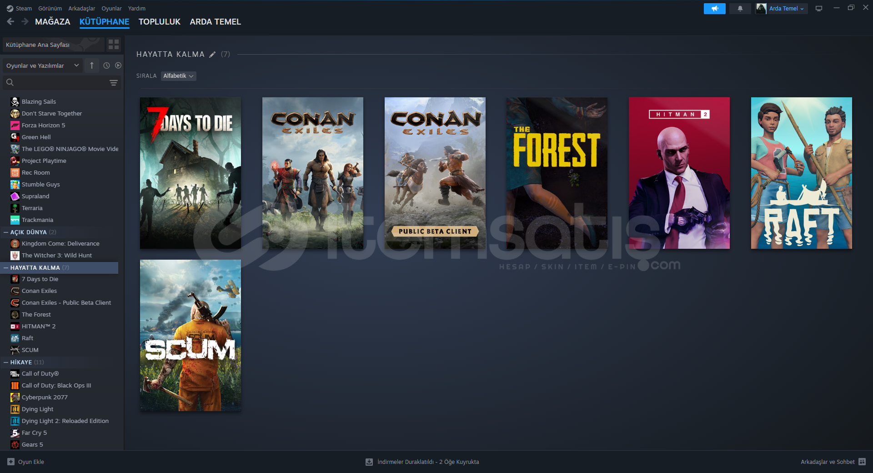873x473 pixels.
Task: Edit the HAYATTA KALMA collection name
Action: (x=212, y=55)
